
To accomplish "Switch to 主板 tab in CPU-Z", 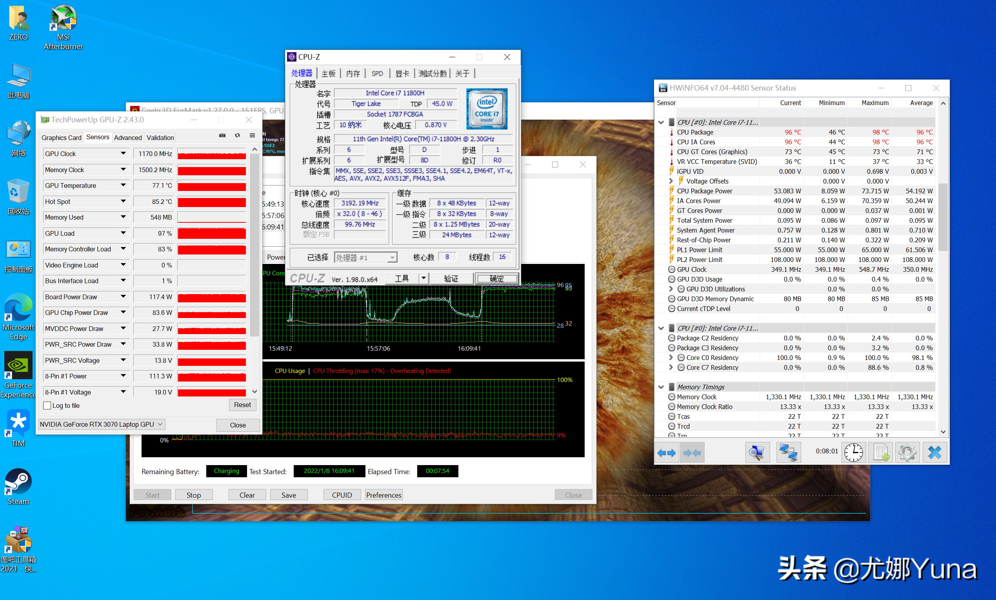I will (328, 74).
